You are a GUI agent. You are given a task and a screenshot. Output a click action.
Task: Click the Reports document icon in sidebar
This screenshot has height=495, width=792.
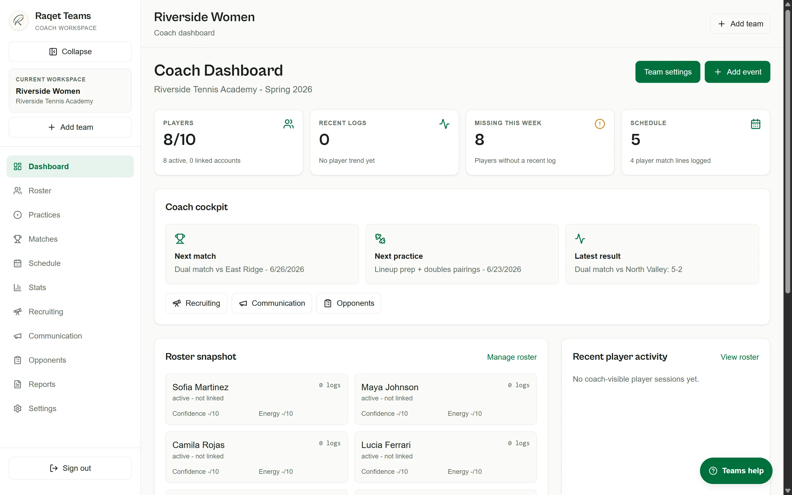click(18, 384)
